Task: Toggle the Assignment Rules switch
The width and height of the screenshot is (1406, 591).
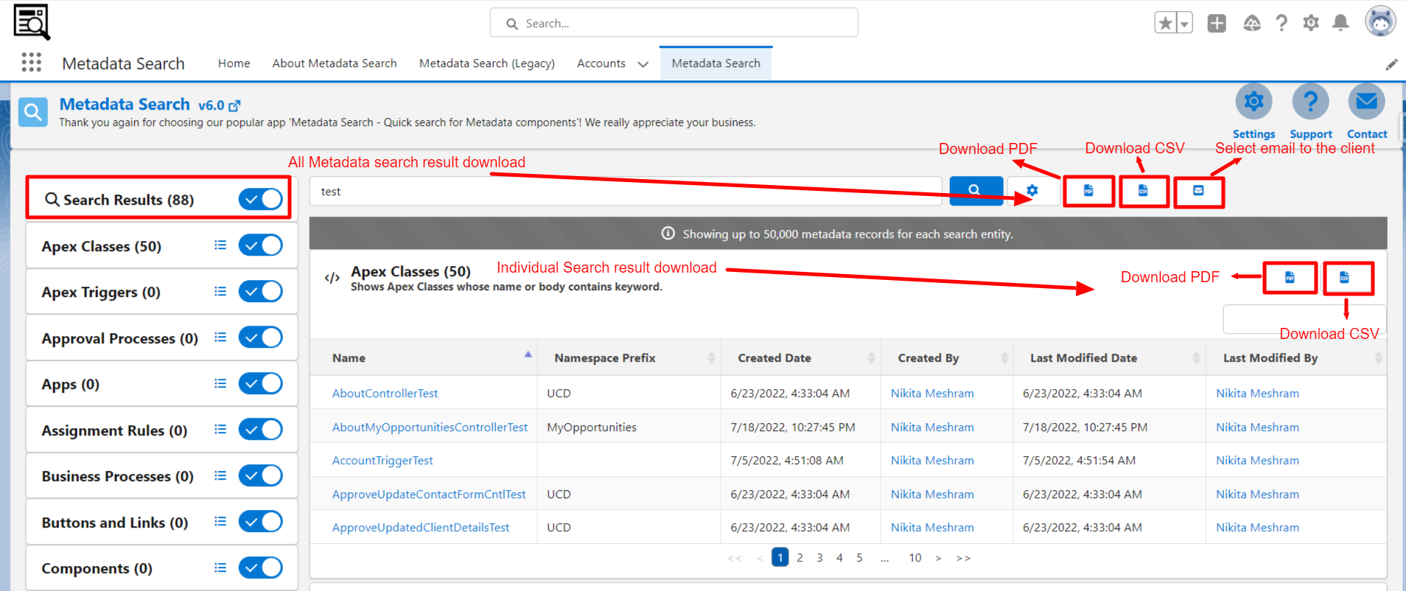Action: click(x=261, y=430)
